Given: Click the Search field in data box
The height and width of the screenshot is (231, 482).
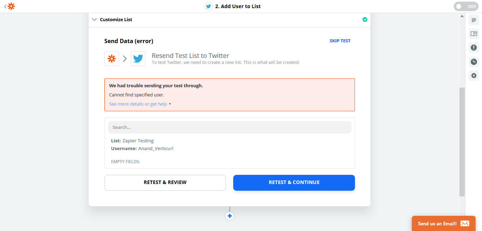Looking at the screenshot, I should 230,127.
